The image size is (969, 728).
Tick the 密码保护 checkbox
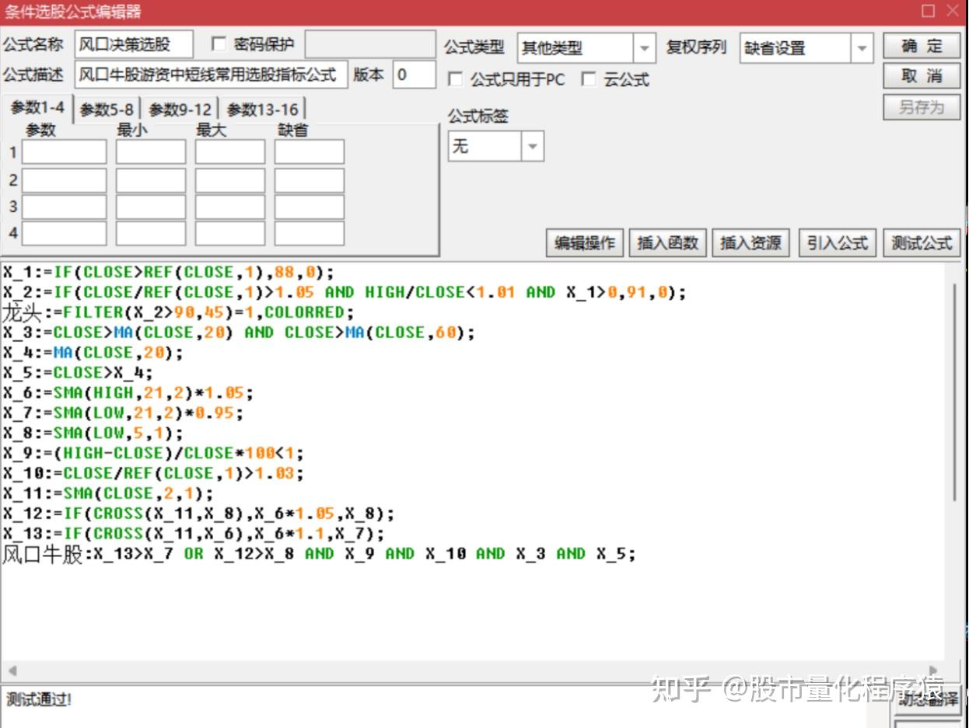[219, 44]
